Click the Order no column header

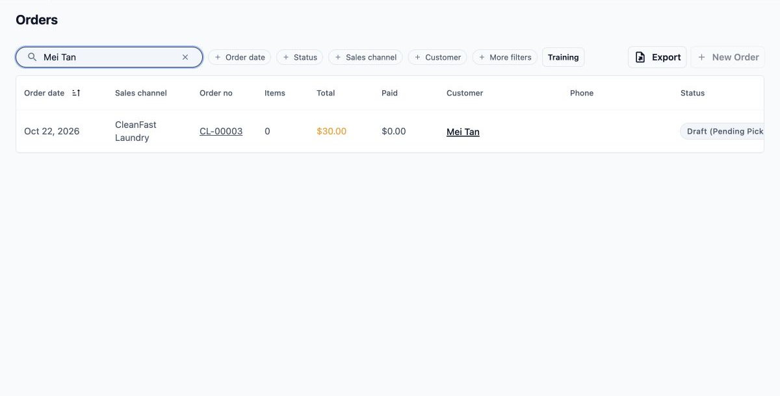(x=216, y=93)
